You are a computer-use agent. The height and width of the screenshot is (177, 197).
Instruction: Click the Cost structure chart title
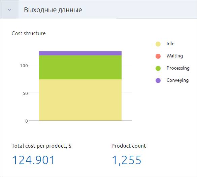[29, 33]
